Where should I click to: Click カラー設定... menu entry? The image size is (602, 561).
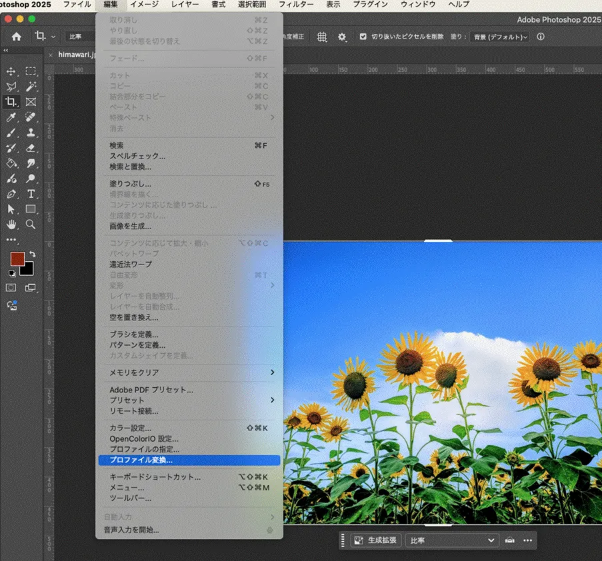tap(131, 428)
